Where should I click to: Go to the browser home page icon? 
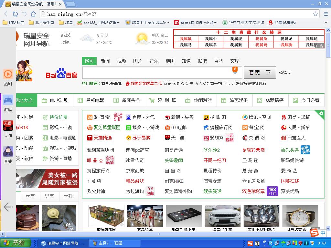pyautogui.click(x=33, y=14)
